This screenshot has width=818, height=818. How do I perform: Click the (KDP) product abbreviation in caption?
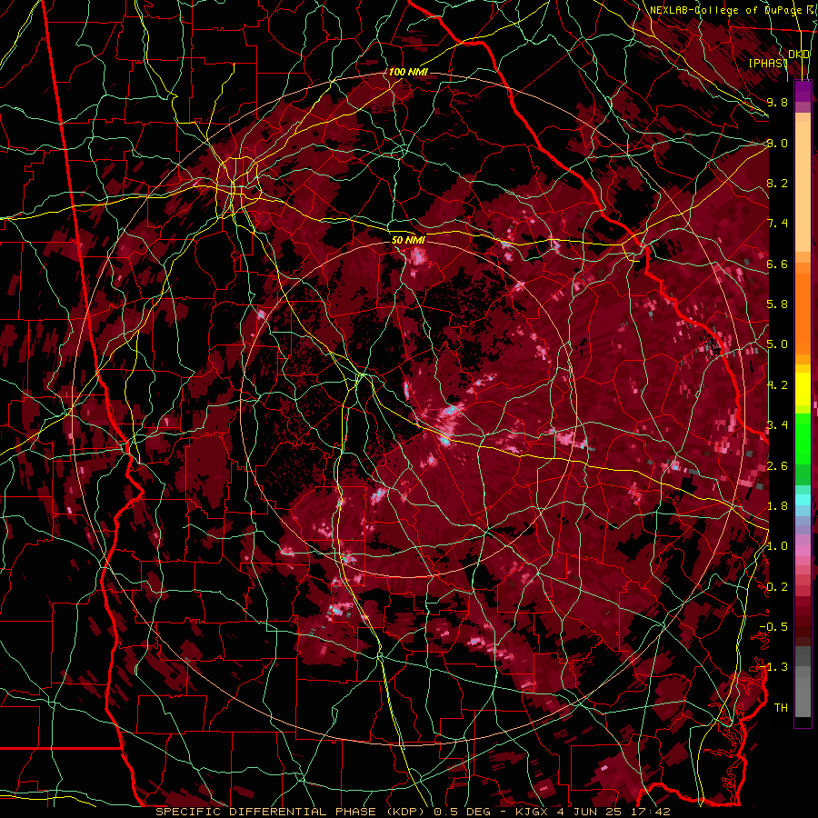tap(404, 812)
